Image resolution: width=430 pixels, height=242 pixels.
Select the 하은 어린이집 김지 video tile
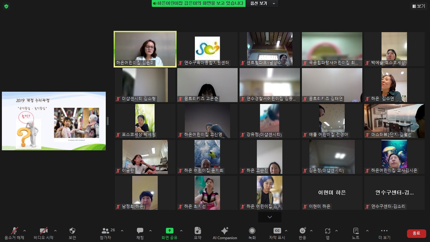click(270, 193)
